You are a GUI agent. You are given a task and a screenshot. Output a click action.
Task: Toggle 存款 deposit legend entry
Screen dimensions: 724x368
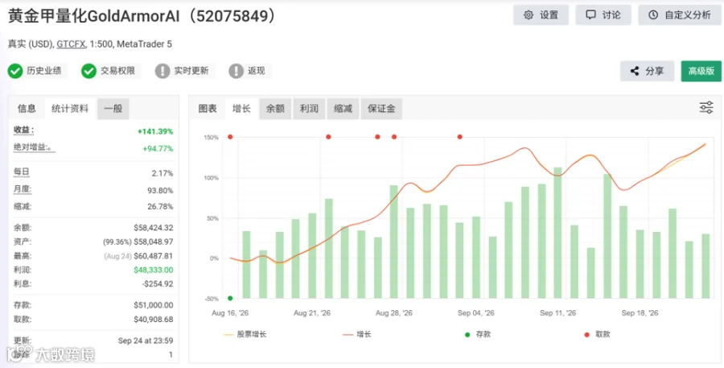[476, 334]
